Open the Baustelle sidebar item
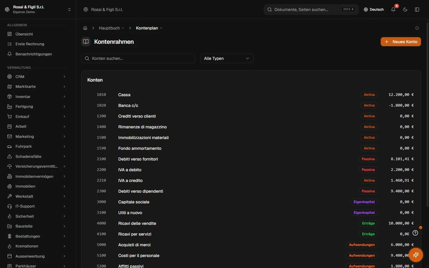 coord(36,226)
